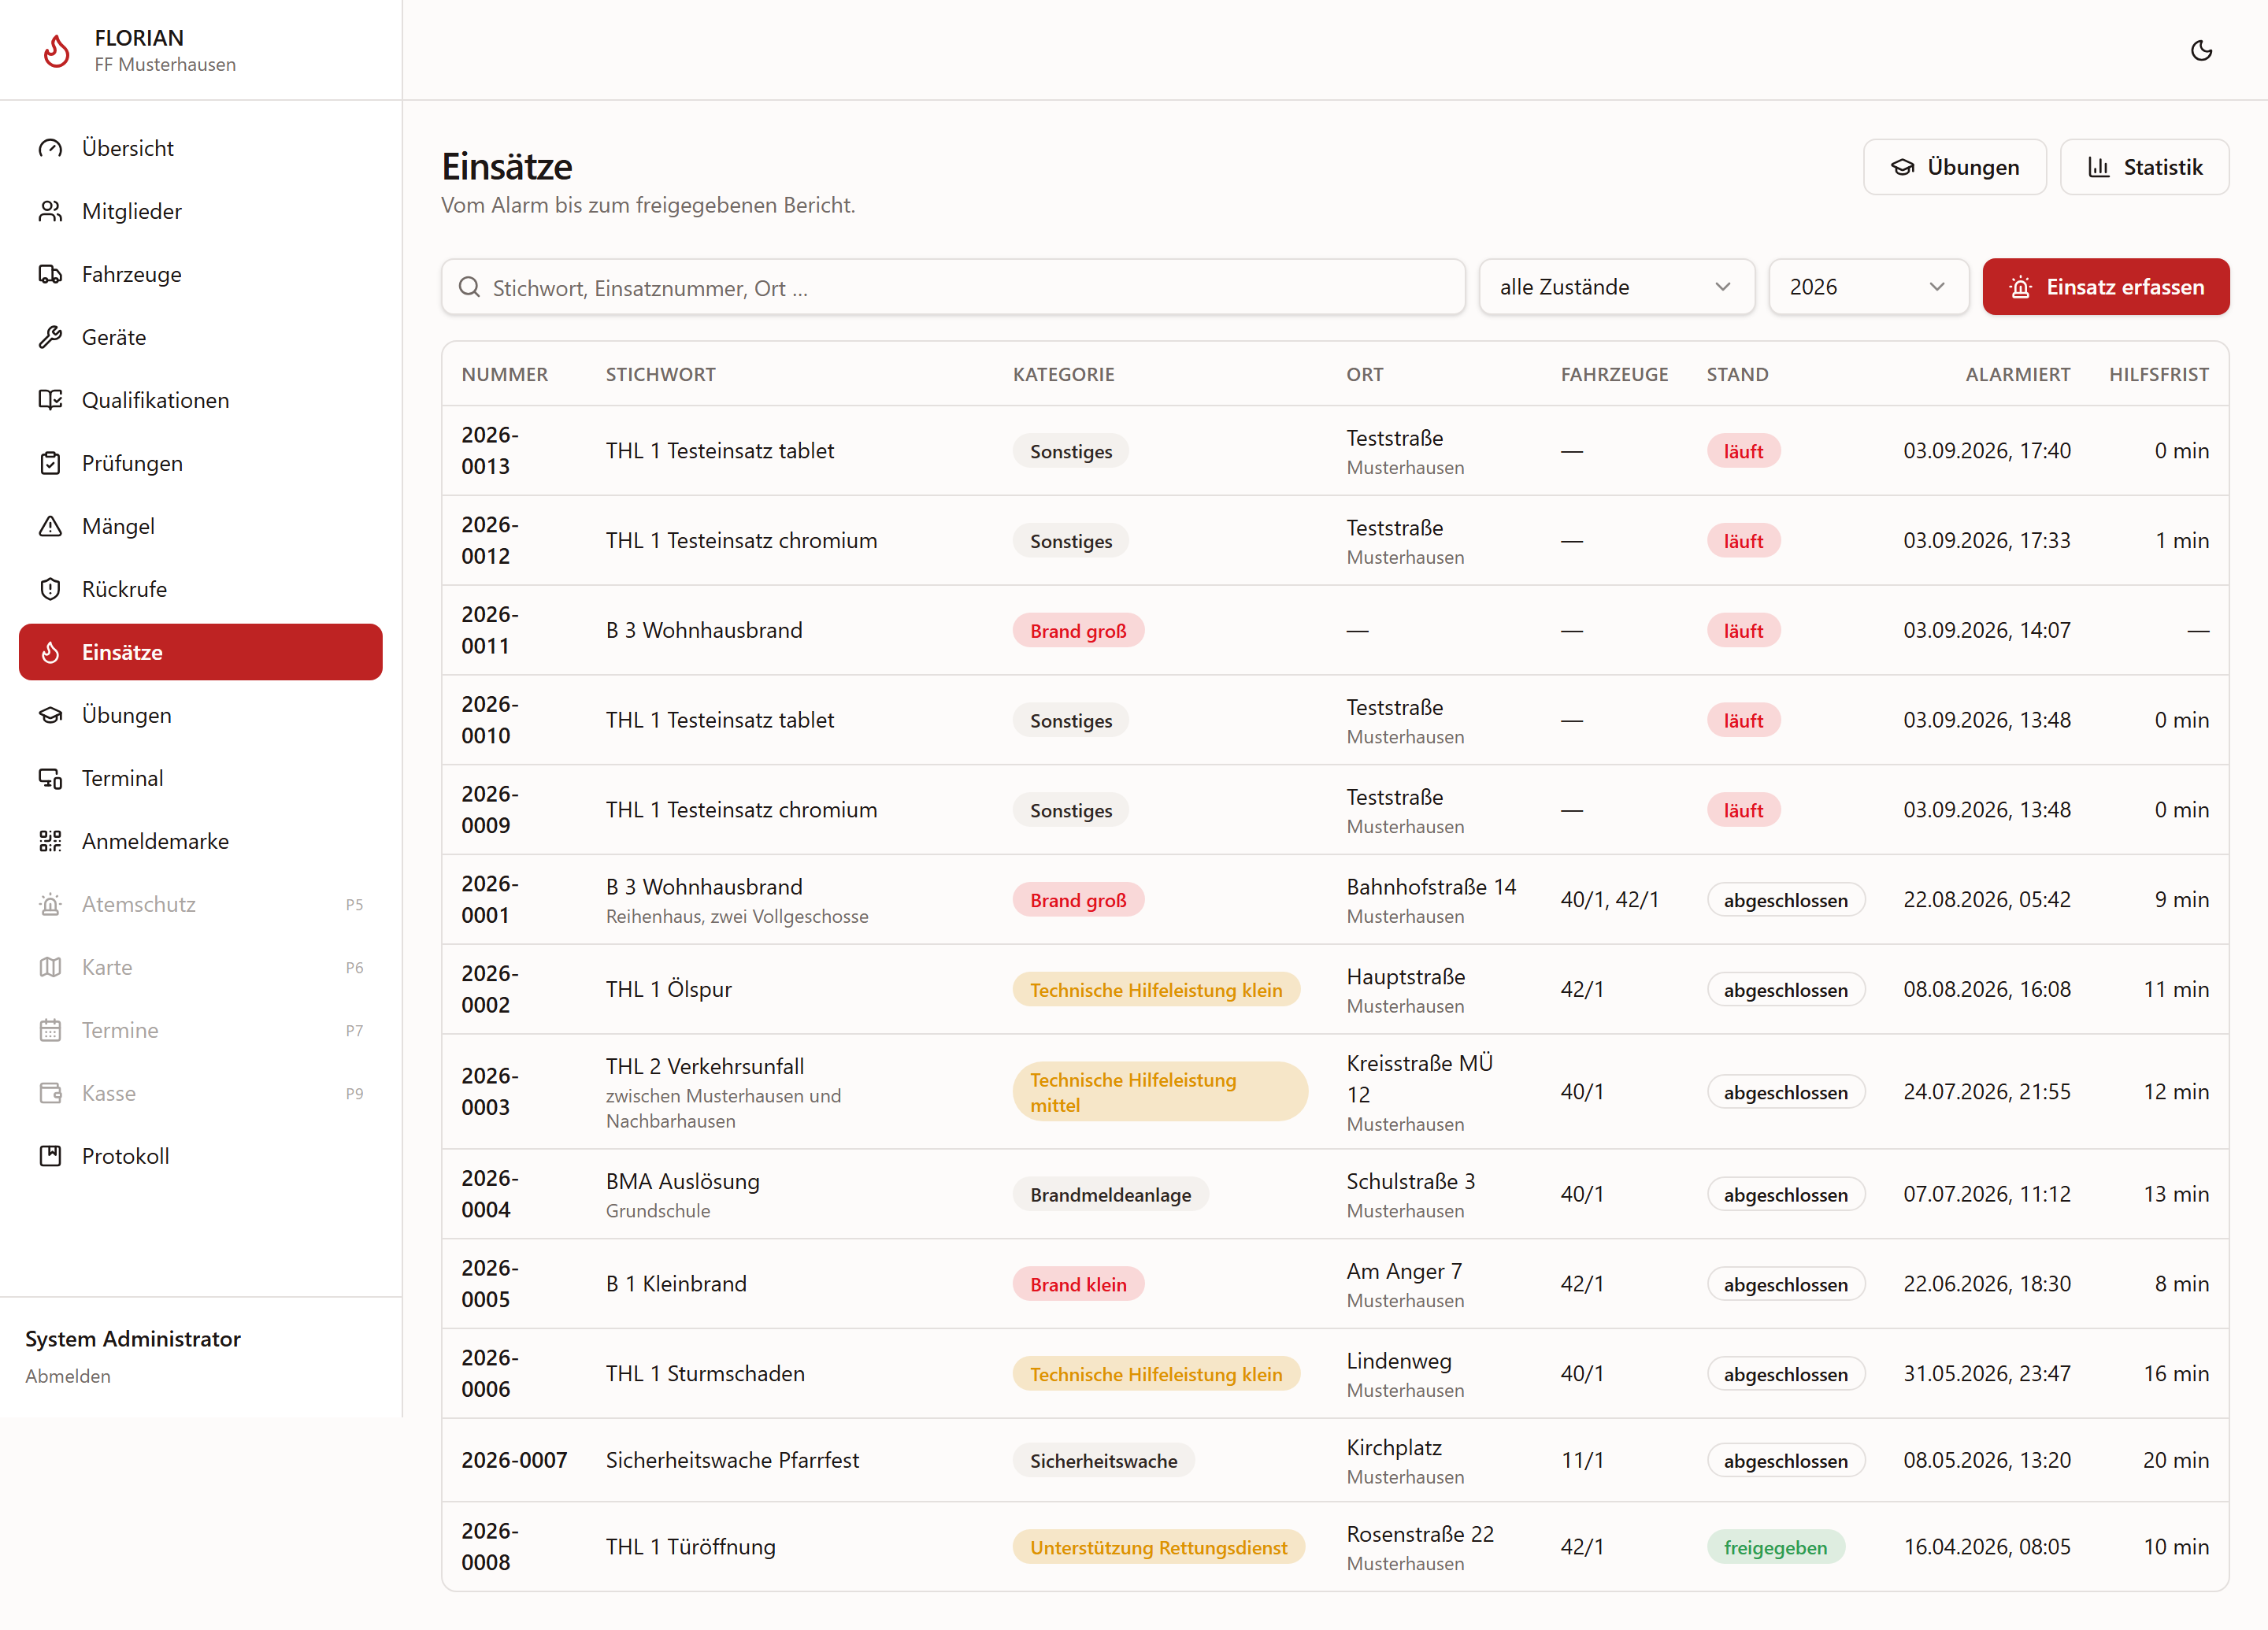
Task: Click the Terminal devices icon
Action: tap(50, 778)
